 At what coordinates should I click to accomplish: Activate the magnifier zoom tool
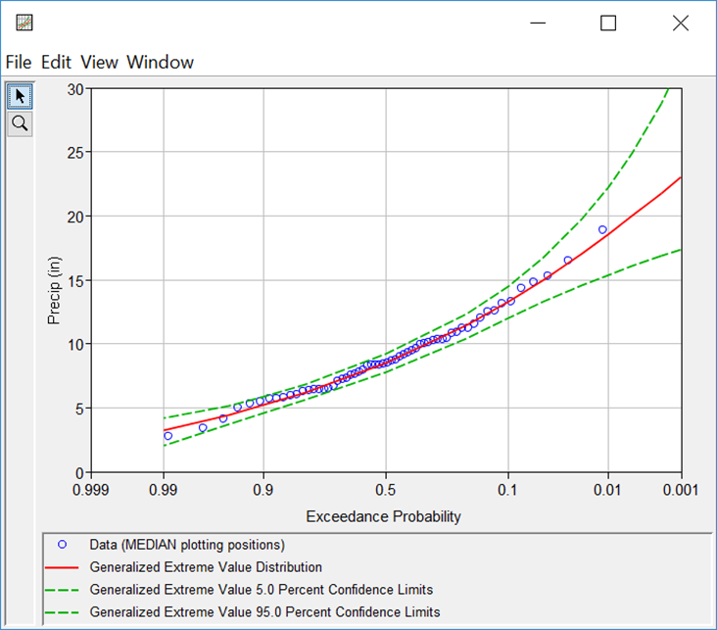point(20,123)
